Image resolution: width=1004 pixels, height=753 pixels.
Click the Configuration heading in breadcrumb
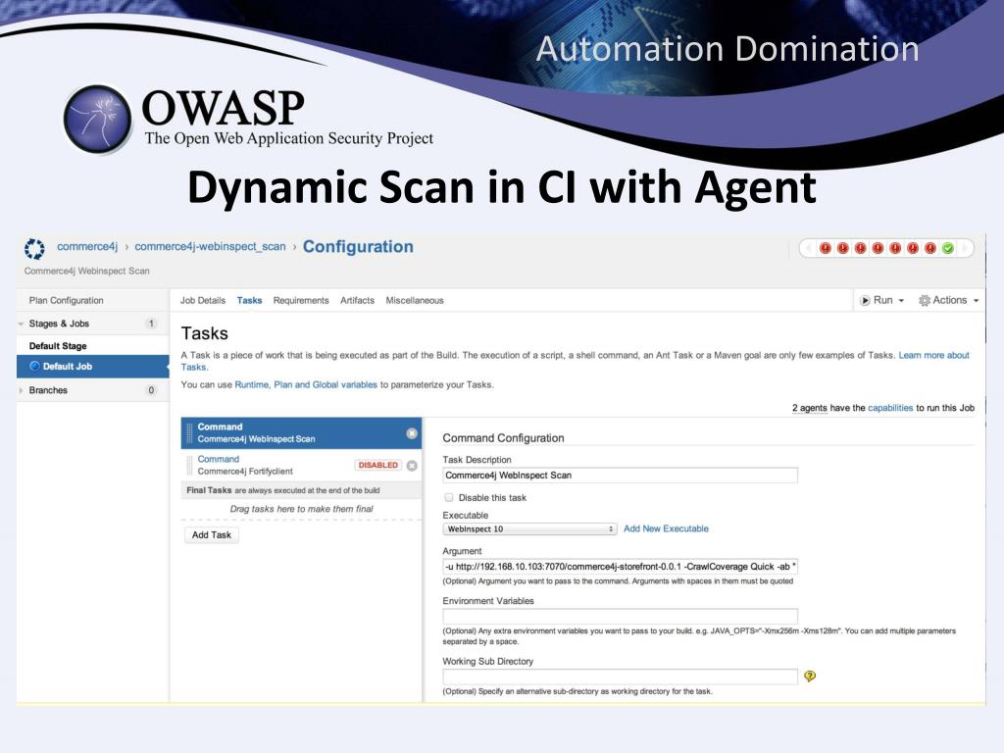358,247
